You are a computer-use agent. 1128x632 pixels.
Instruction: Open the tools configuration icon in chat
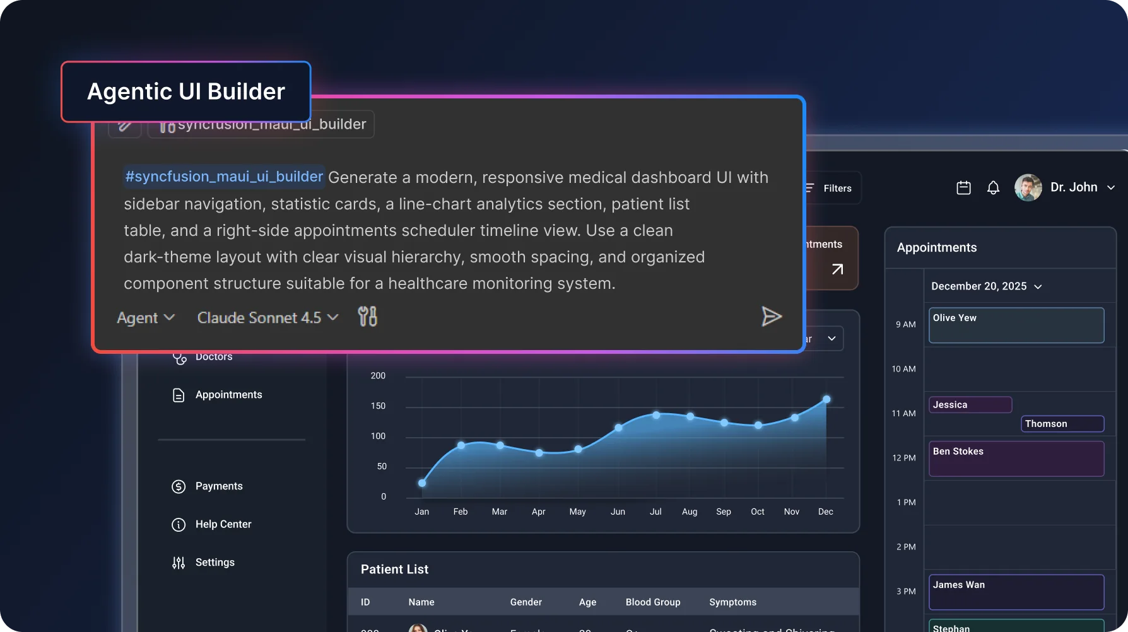click(367, 316)
